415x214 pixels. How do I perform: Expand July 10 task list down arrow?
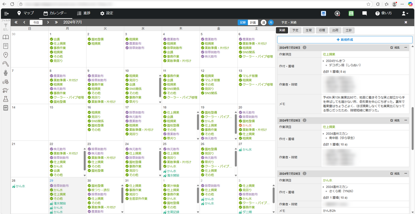[x=160, y=102]
